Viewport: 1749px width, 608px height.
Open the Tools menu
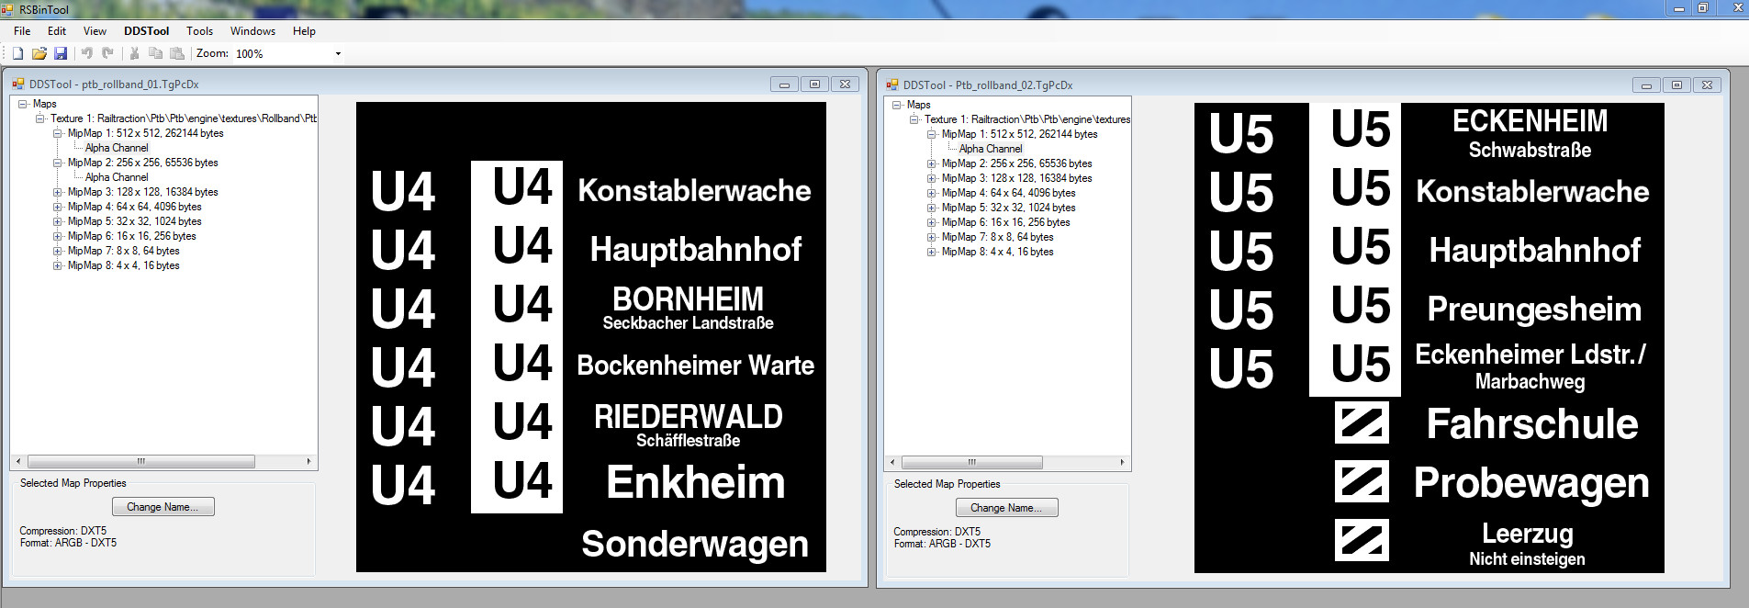click(199, 30)
